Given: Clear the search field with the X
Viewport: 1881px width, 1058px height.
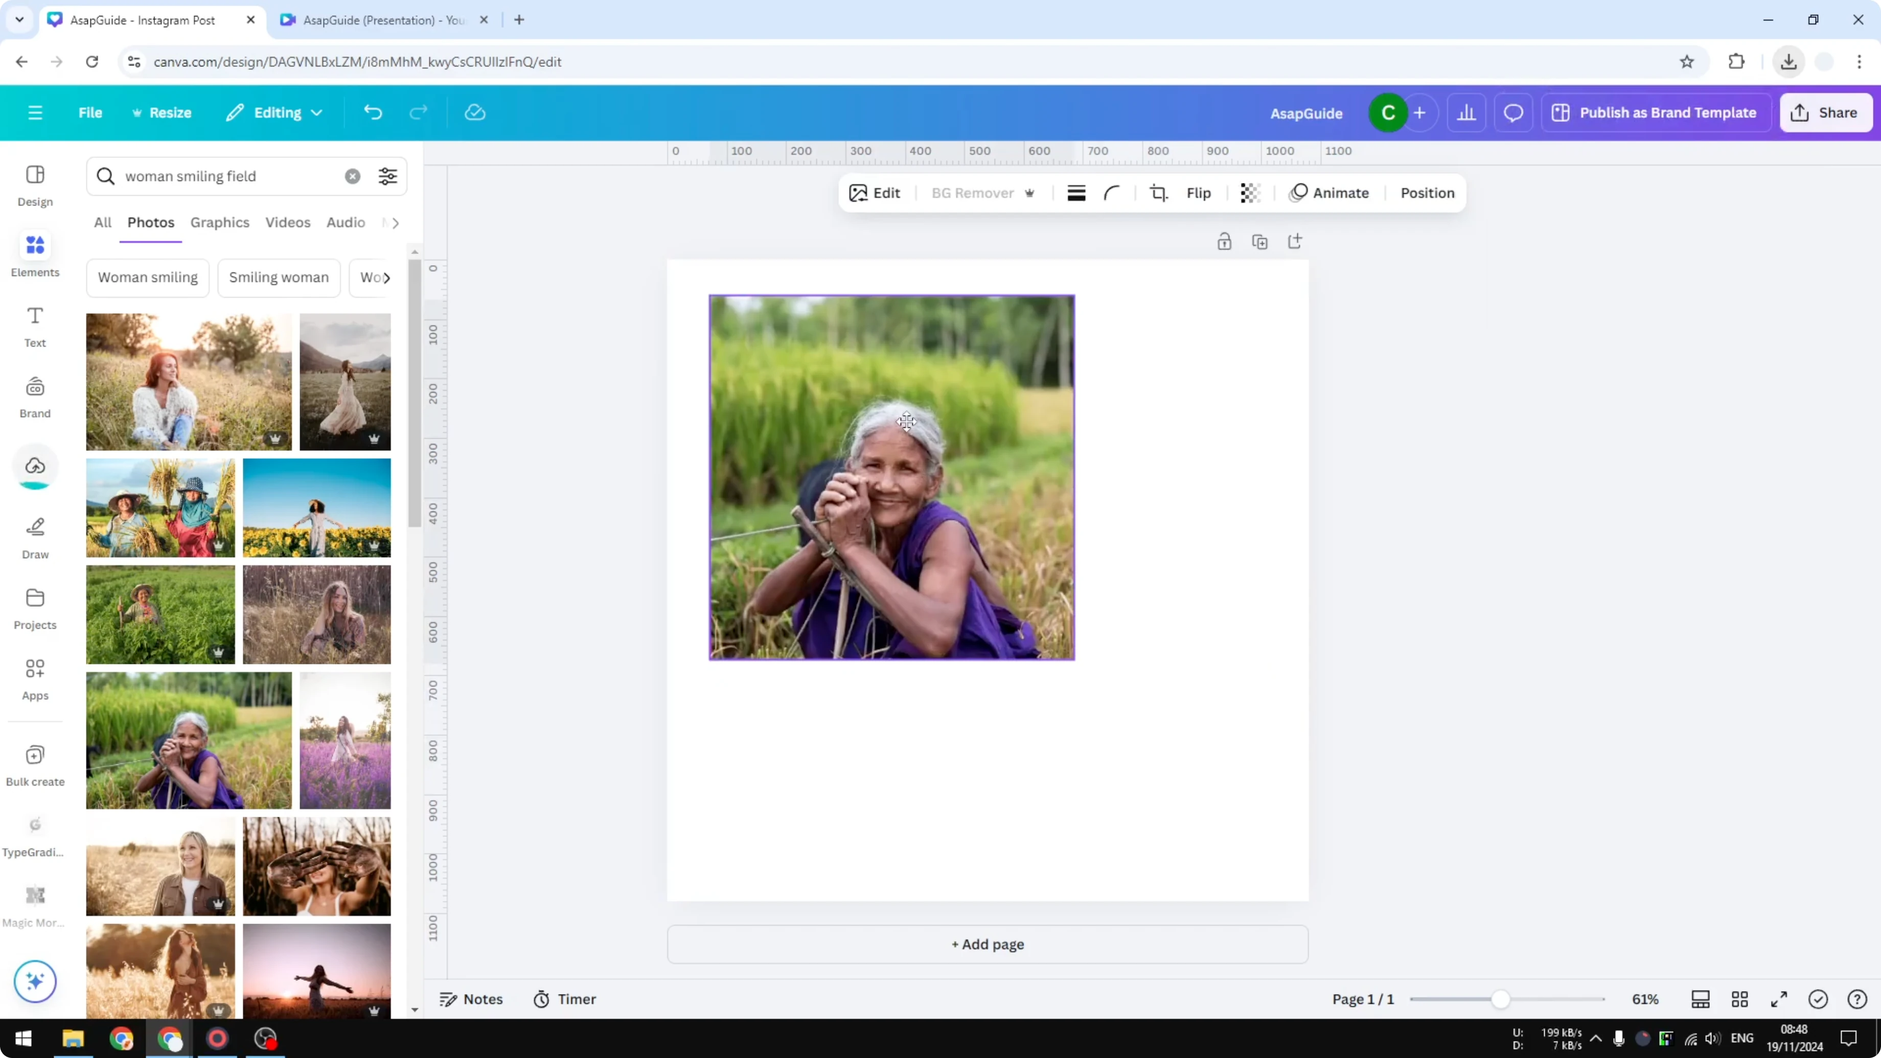Looking at the screenshot, I should pyautogui.click(x=353, y=176).
